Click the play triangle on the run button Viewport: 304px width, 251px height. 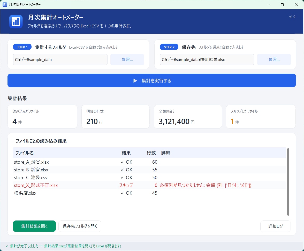tap(135, 81)
